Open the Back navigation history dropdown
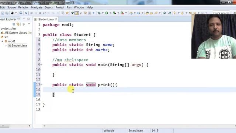 click(x=198, y=13)
